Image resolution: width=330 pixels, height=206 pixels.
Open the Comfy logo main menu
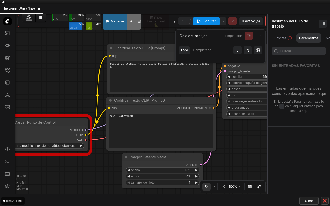[7, 21]
